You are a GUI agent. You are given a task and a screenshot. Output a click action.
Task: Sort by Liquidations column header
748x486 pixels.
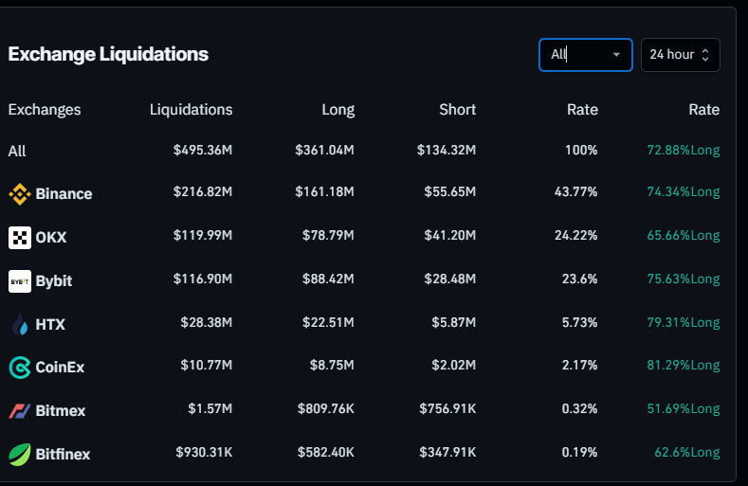[191, 110]
